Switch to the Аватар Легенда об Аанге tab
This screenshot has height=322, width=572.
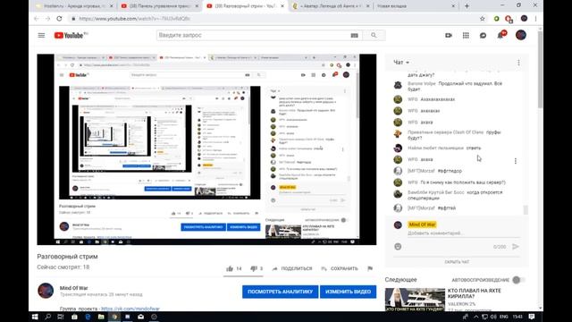(331, 6)
